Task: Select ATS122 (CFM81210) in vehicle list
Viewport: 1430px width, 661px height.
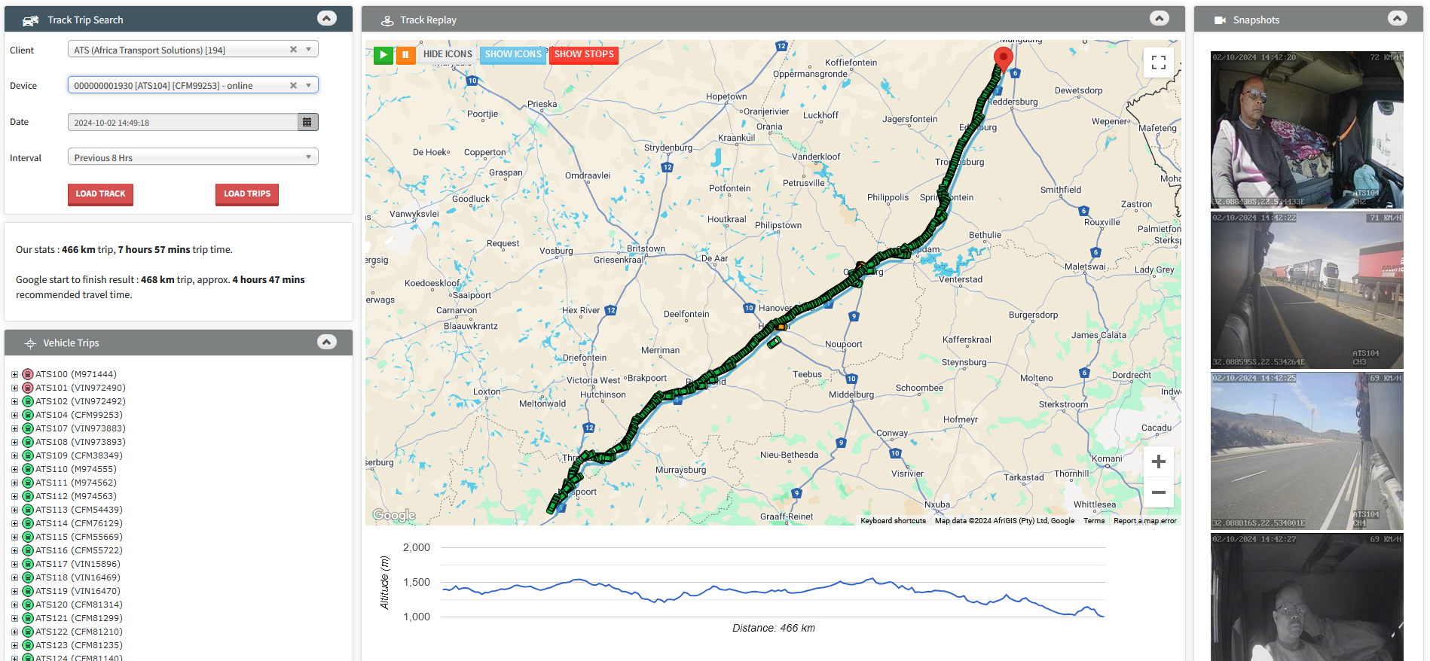Action: (79, 632)
